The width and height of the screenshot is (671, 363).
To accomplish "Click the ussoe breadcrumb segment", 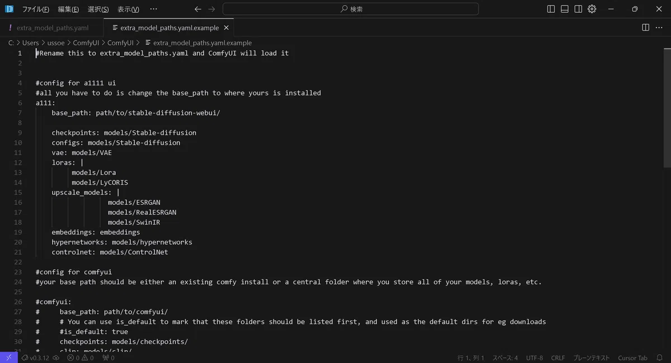I will pos(56,43).
